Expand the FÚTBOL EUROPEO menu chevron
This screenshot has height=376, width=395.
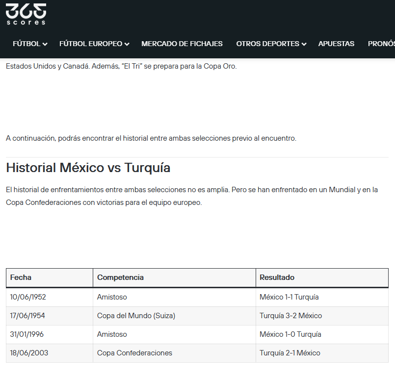127,44
